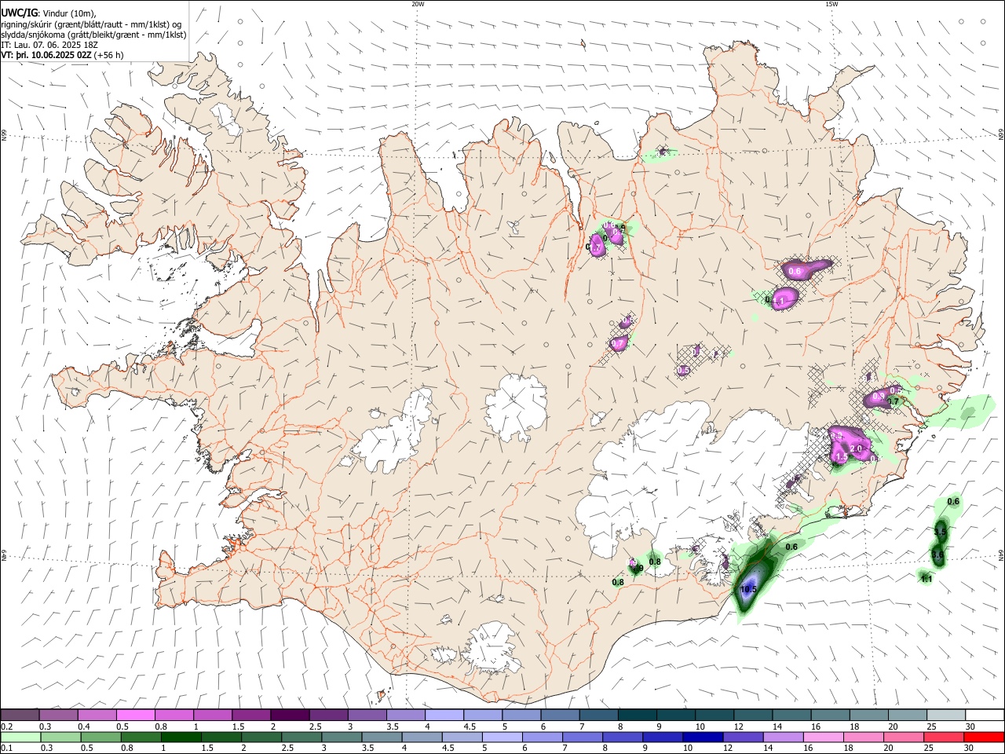Select the bright pink 0.5–0.8 upper legend swatch
Viewport: 1005px width, 754px height.
pyautogui.click(x=135, y=715)
